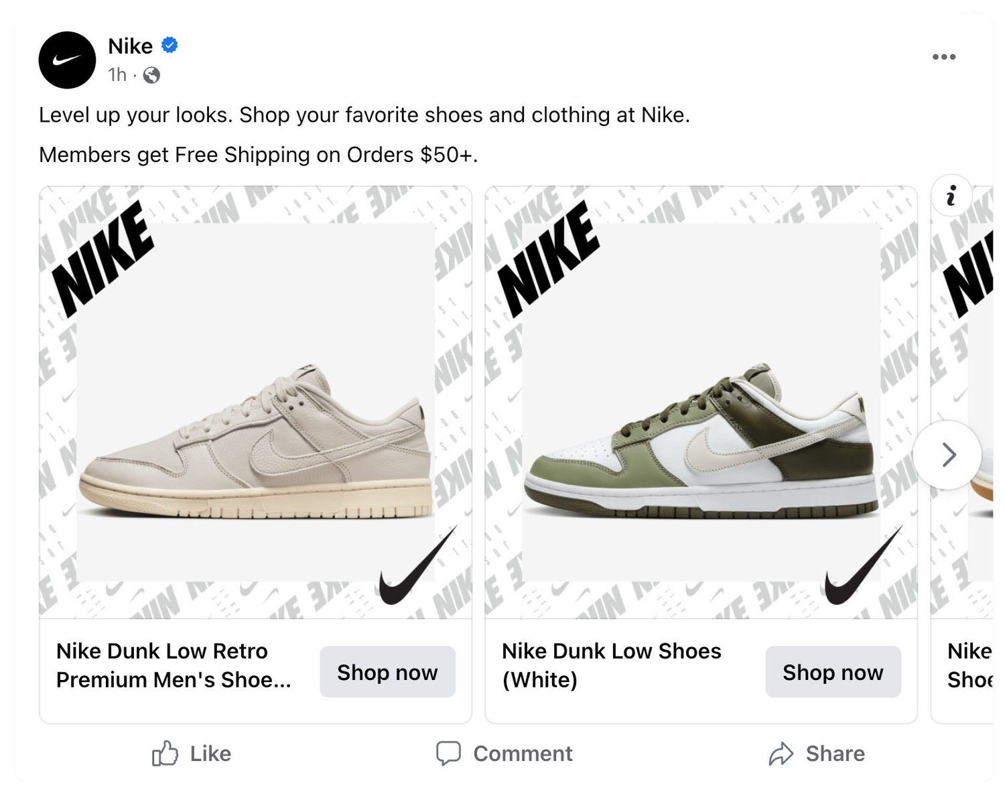Click the beige Dunk Low Retro product image

257,409
